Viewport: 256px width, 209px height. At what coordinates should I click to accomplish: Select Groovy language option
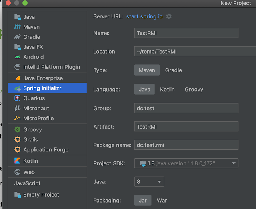pyautogui.click(x=194, y=89)
